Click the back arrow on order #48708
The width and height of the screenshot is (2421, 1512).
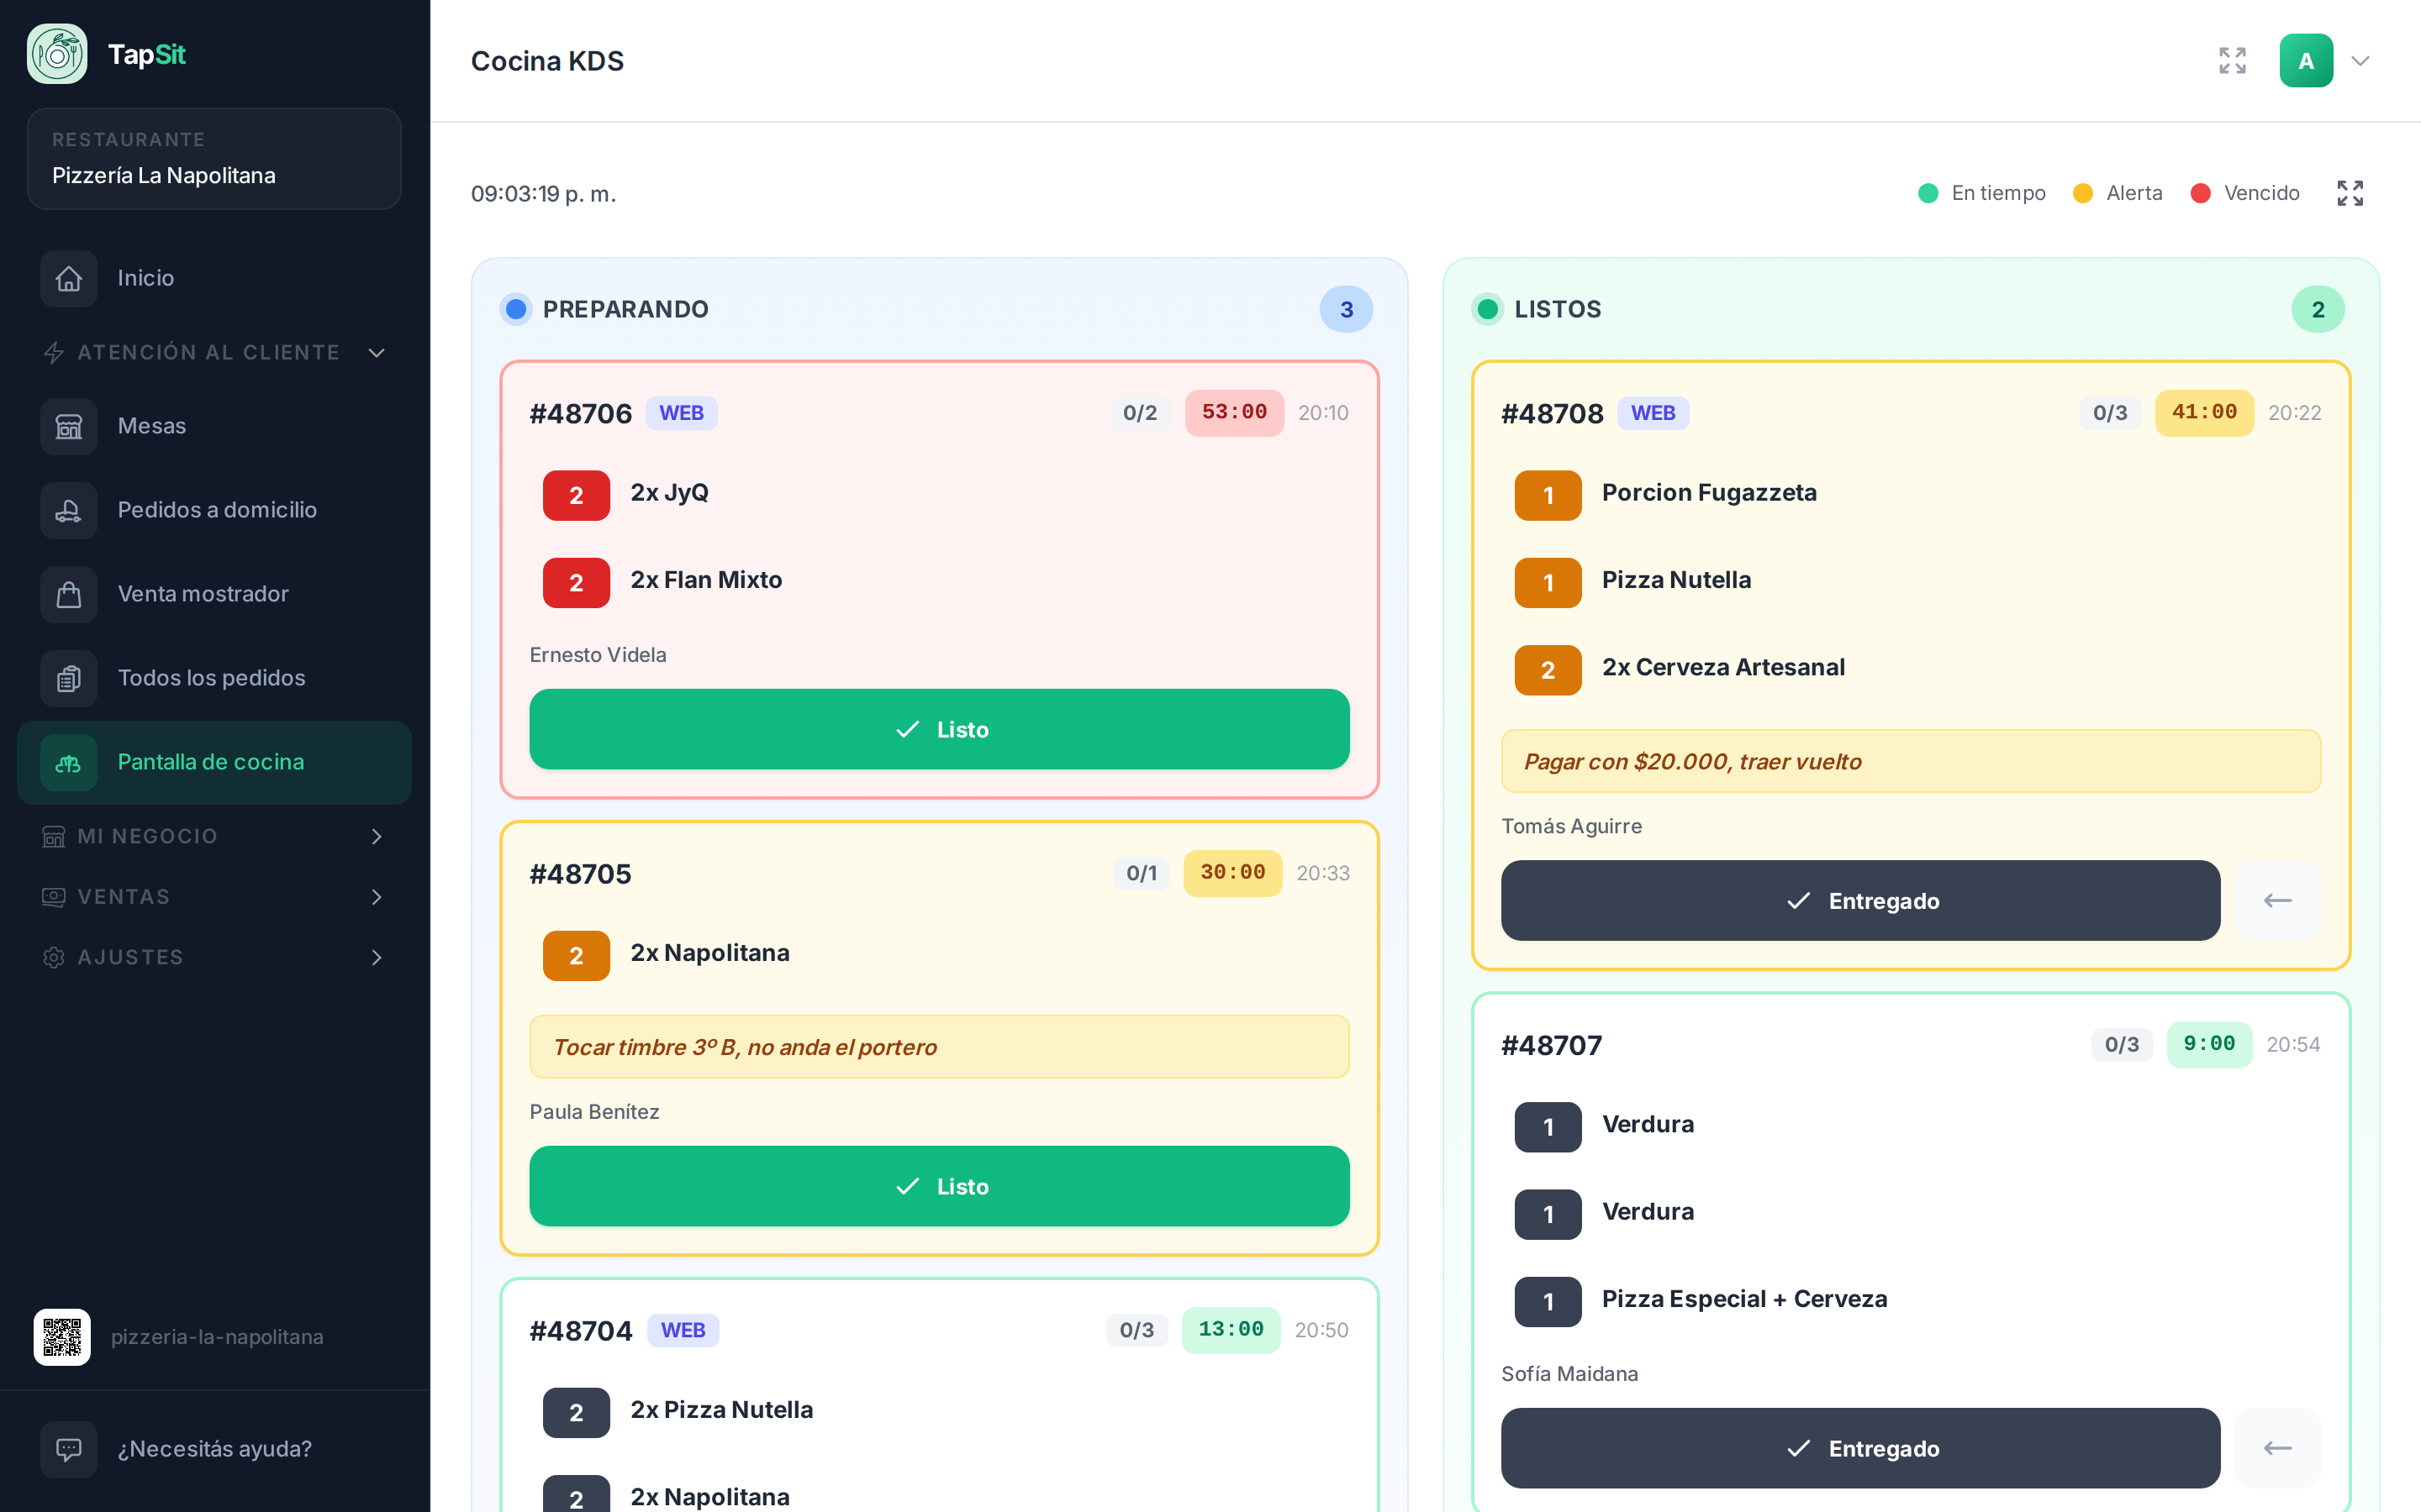coord(2278,900)
